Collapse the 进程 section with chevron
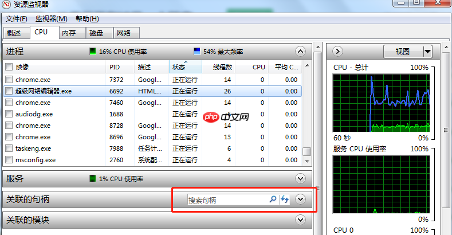Screen dimensions: 452x235 300,52
